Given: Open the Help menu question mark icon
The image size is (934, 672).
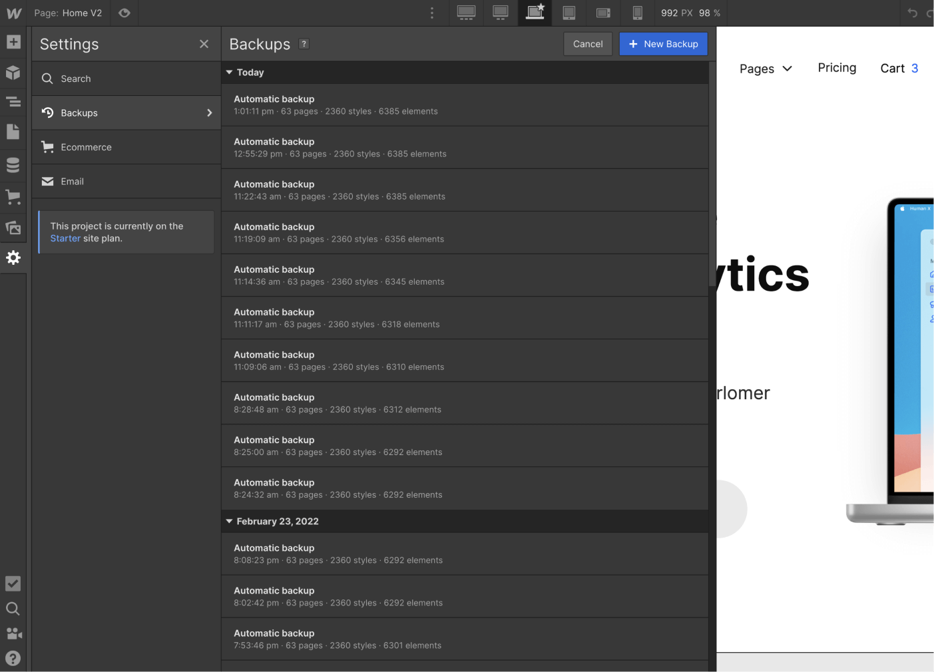Looking at the screenshot, I should 13,658.
